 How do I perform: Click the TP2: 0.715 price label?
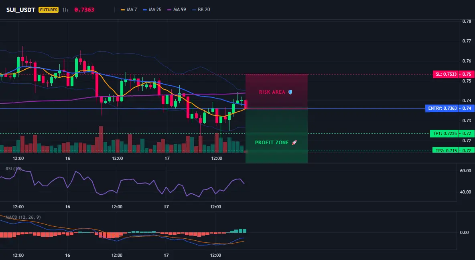pyautogui.click(x=446, y=150)
